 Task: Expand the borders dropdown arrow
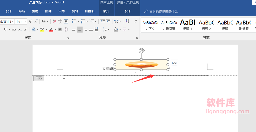click(129, 29)
